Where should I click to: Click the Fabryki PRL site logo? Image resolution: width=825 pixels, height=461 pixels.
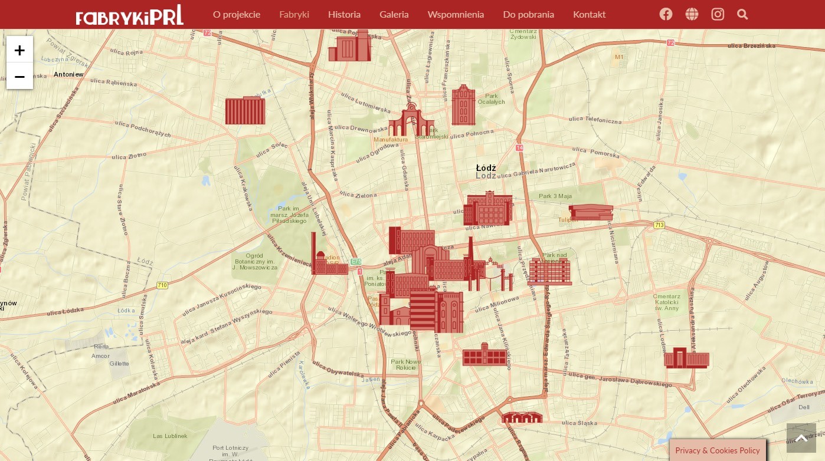tap(130, 15)
